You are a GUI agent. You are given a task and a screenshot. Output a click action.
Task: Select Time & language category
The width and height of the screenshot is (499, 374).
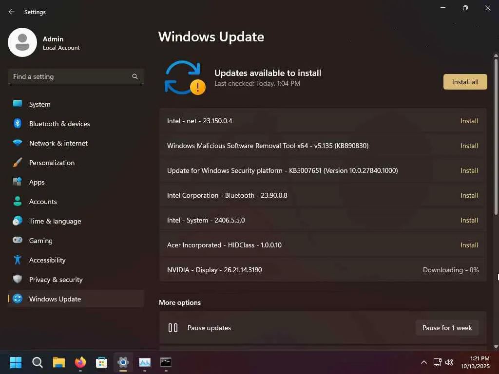76,221
